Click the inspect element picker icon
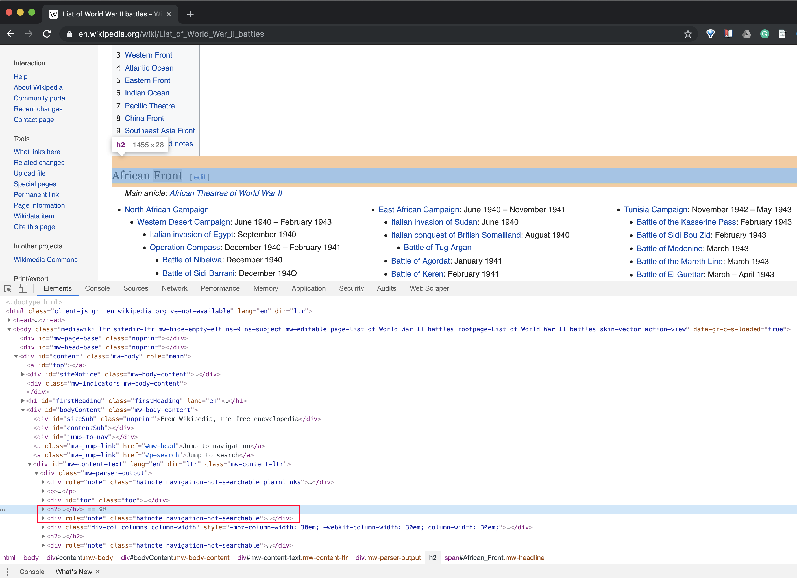 tap(8, 289)
